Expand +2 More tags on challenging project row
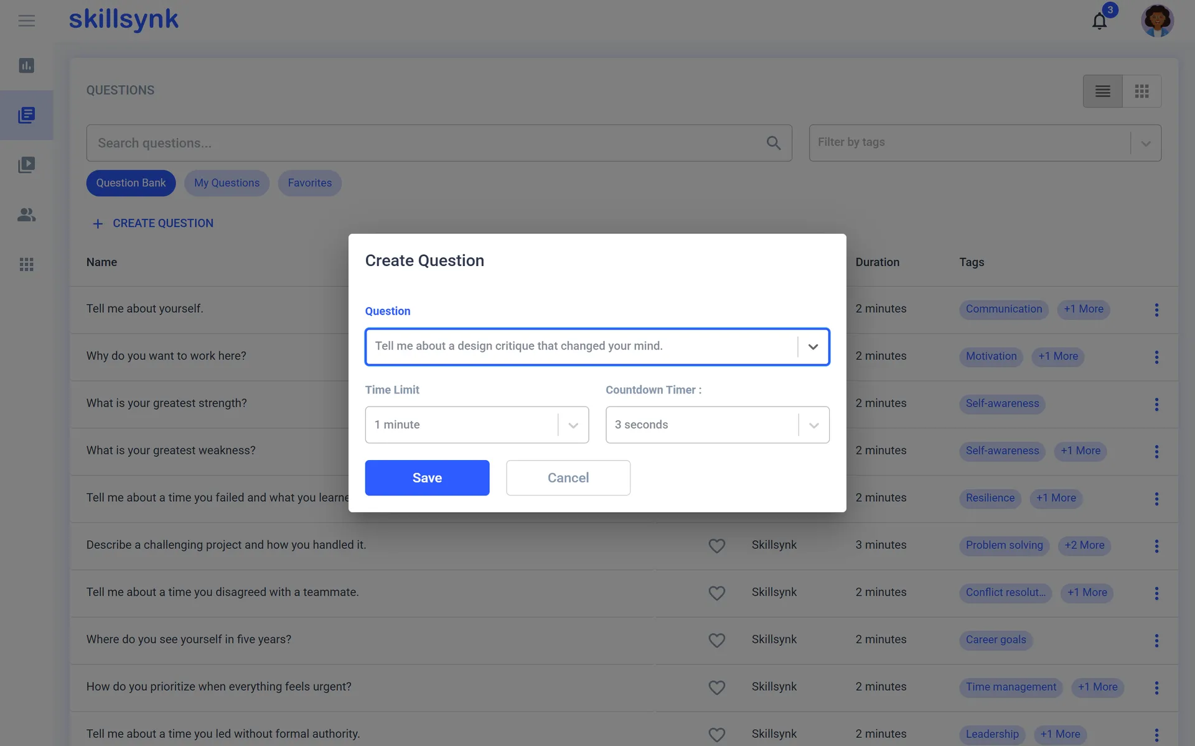The image size is (1195, 746). (x=1084, y=545)
